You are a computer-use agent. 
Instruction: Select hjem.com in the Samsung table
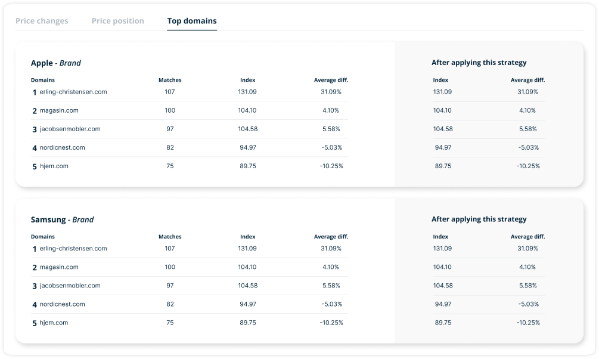(54, 322)
